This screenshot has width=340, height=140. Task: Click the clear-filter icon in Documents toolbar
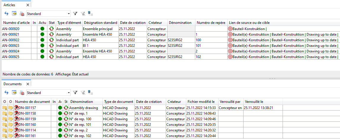tap(83, 93)
